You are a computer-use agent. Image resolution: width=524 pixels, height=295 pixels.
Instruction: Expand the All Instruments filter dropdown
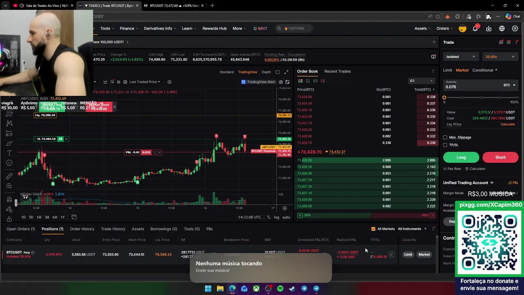(x=412, y=229)
